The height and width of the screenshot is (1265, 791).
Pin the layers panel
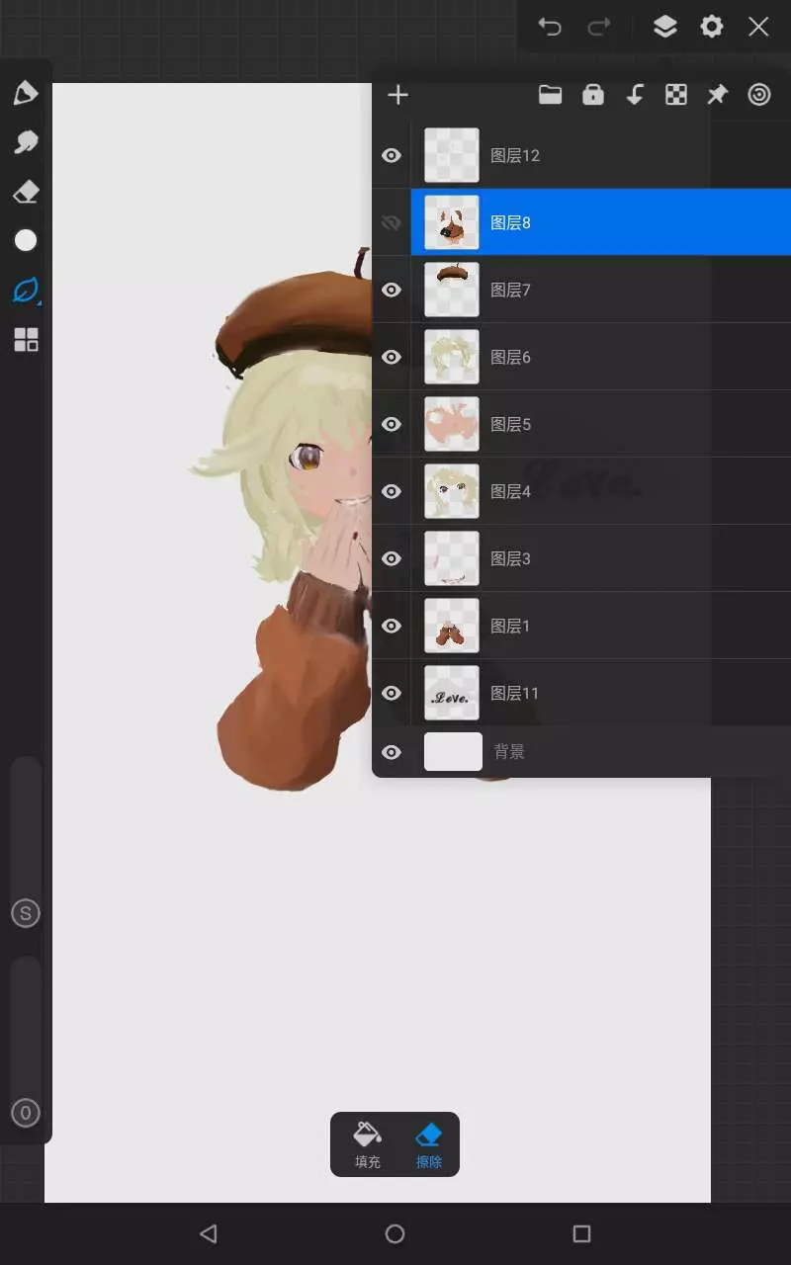click(718, 95)
